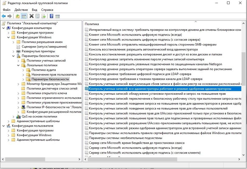Toggle the Show/Hide console tree icon
The height and width of the screenshot is (169, 247).
point(24,16)
